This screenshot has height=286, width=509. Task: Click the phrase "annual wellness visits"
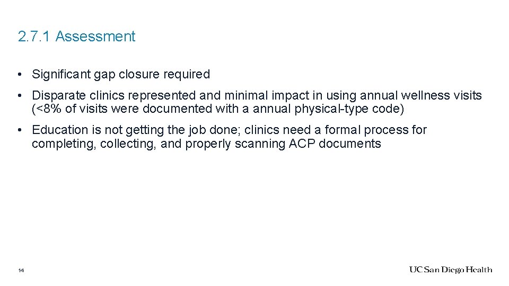tap(421, 96)
